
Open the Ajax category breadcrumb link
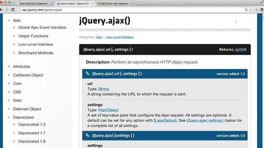[x=99, y=37]
